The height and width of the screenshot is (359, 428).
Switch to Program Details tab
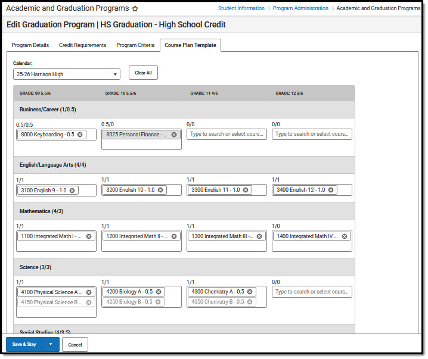30,45
